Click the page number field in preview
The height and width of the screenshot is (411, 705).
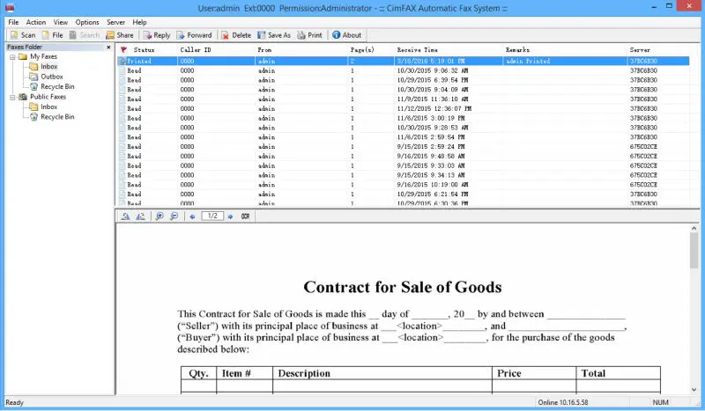[211, 216]
